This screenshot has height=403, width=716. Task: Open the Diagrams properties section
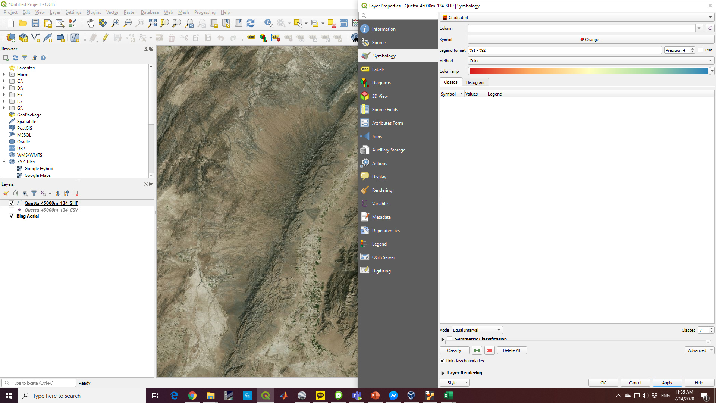click(381, 83)
